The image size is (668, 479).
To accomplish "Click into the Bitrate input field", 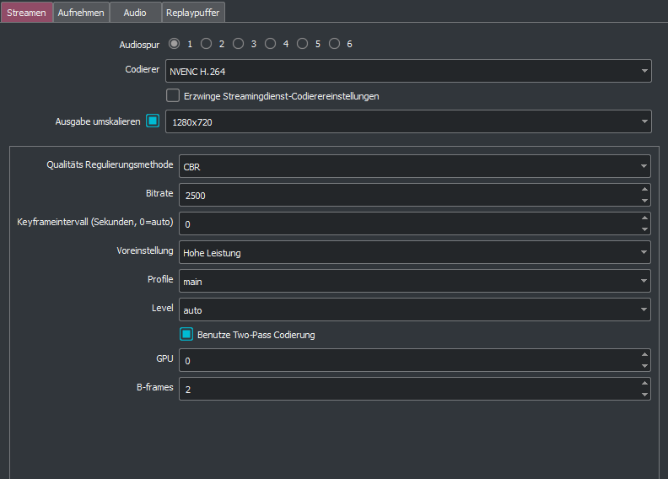I will pyautogui.click(x=405, y=195).
